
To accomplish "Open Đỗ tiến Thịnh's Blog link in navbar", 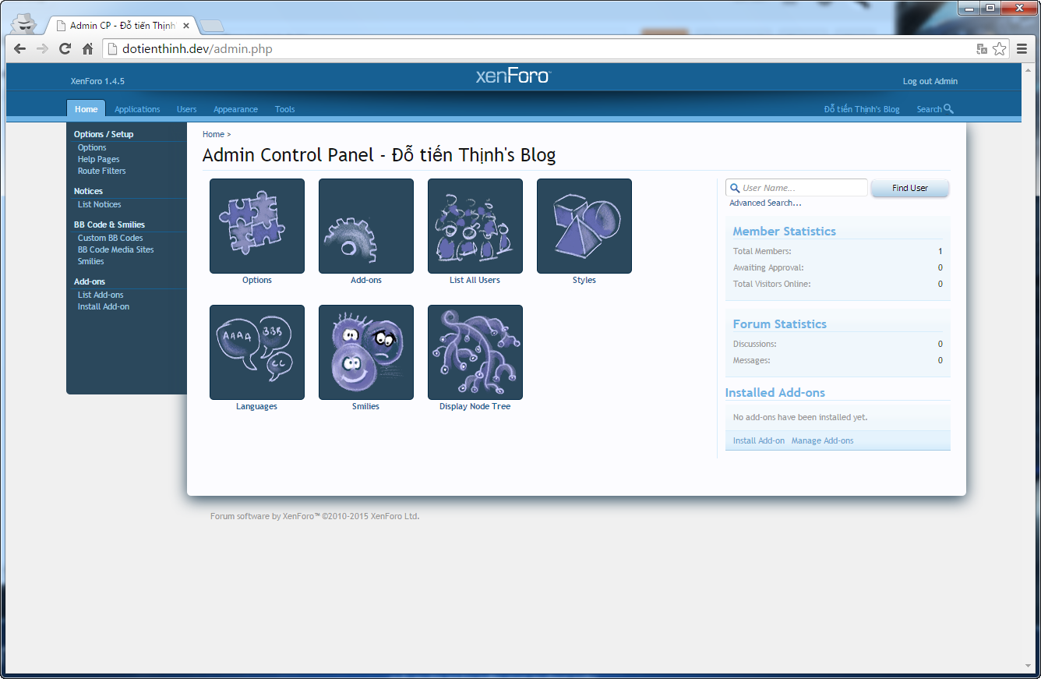I will pyautogui.click(x=862, y=109).
